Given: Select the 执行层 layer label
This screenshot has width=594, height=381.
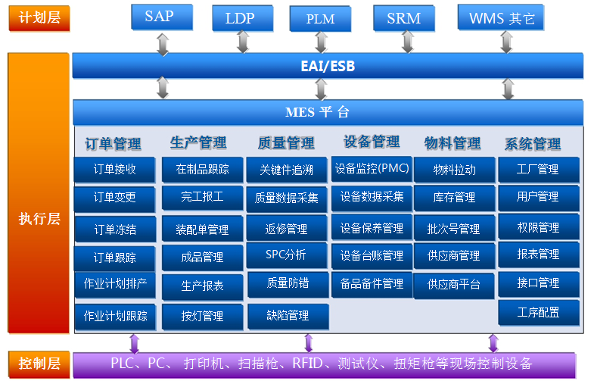Looking at the screenshot, I should [x=39, y=193].
